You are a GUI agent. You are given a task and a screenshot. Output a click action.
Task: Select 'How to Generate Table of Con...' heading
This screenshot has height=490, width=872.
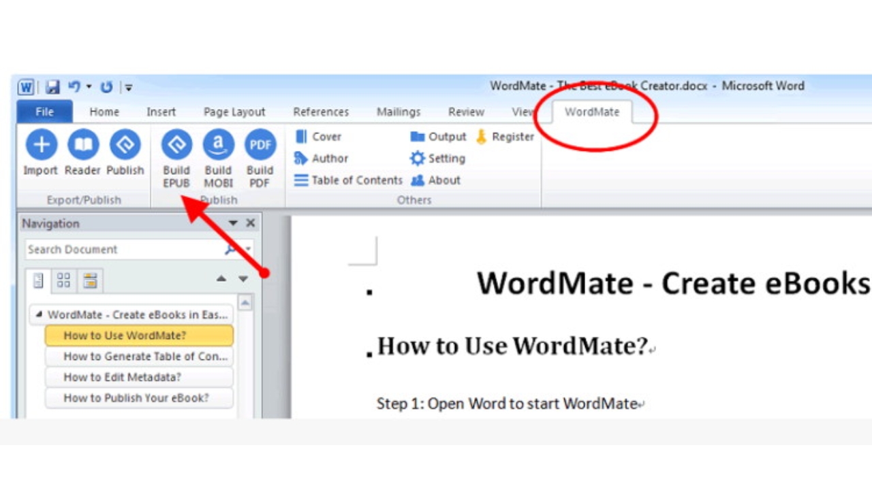[x=139, y=357]
